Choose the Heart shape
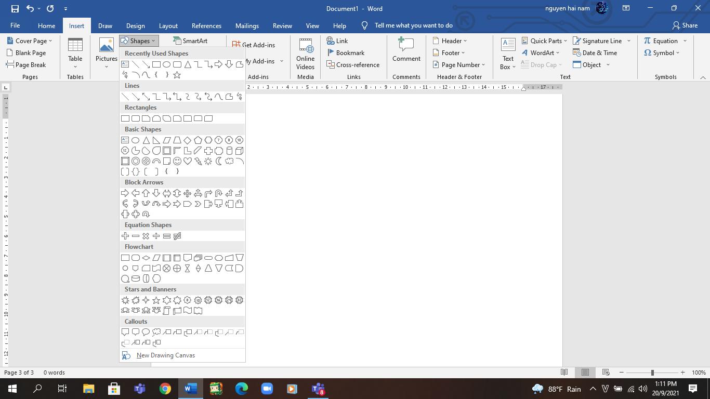Viewport: 710px width, 399px height. coord(188,161)
